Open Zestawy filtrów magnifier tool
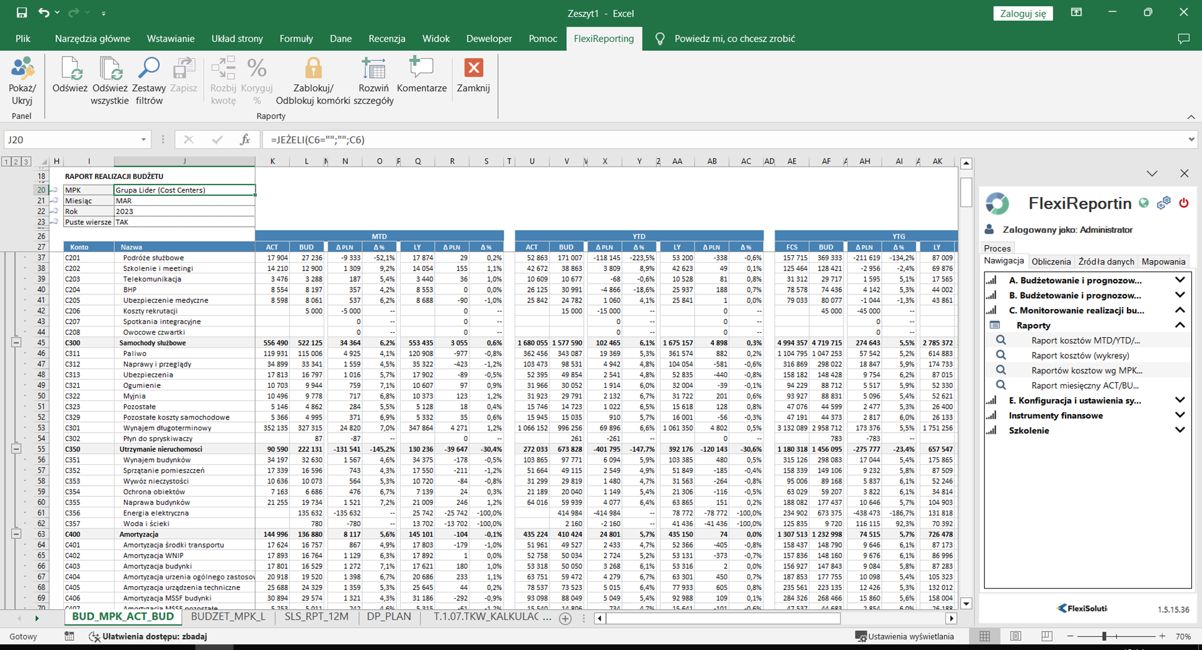 click(x=149, y=69)
